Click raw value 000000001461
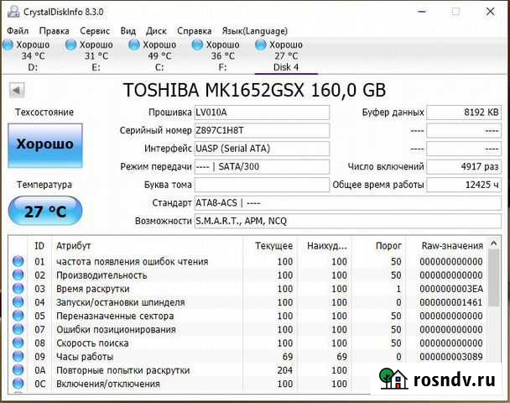The image size is (510, 403). tap(450, 302)
